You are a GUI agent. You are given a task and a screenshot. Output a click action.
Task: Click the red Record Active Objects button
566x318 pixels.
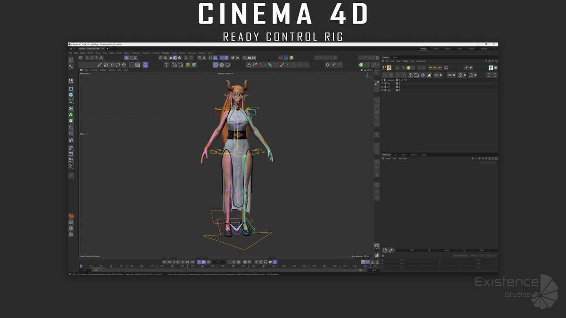pyautogui.click(x=234, y=262)
